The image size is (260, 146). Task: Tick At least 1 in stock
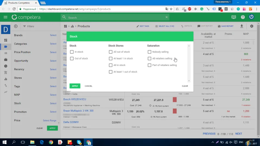[110, 58]
